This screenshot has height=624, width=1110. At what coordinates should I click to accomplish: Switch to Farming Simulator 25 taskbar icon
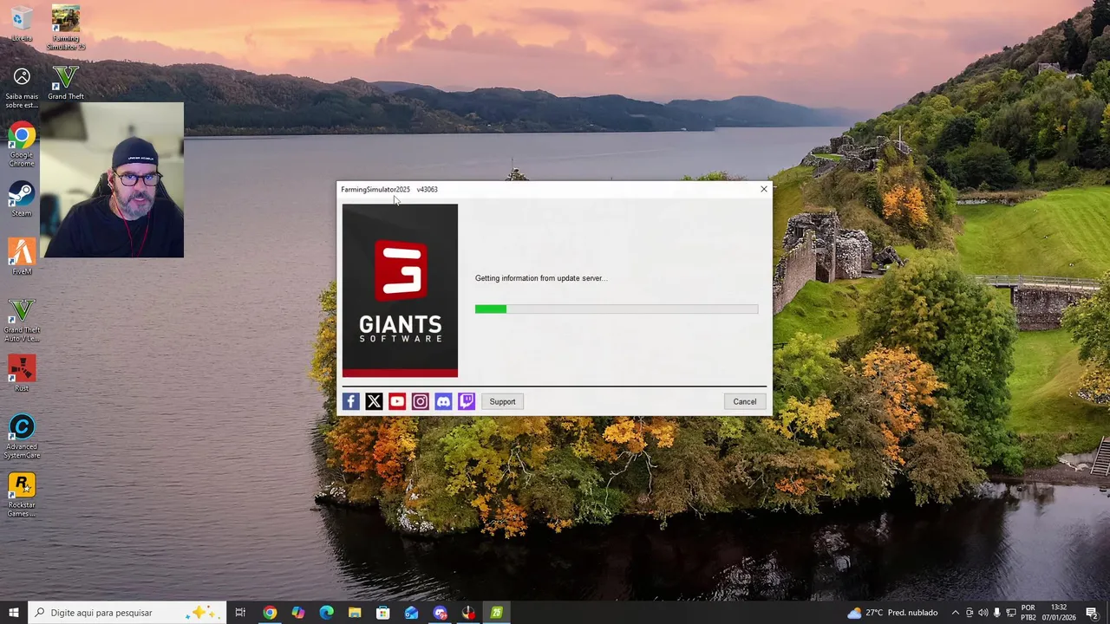(x=497, y=613)
